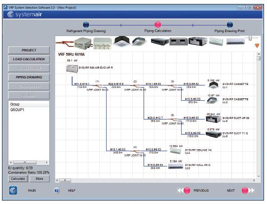
Task: Click the SYSVRF 680 outdoor unit image
Action: (72, 69)
